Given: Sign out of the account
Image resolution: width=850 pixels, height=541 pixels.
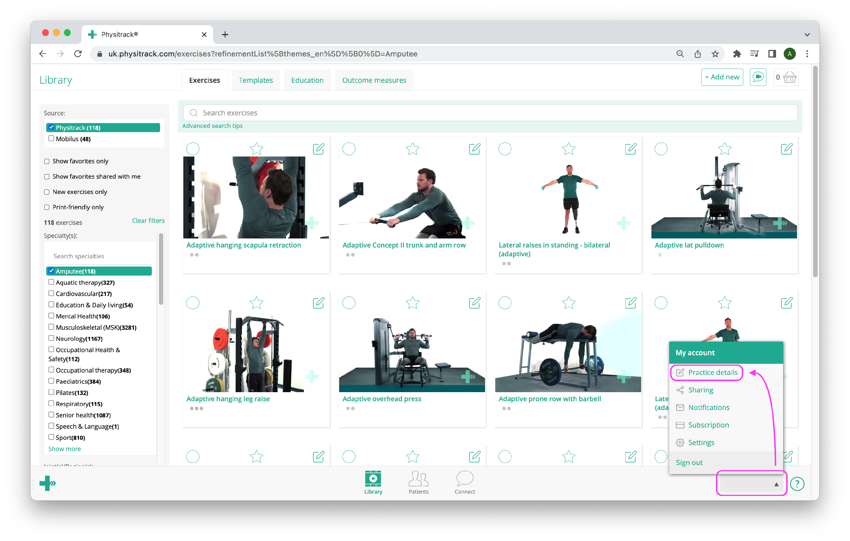Looking at the screenshot, I should 689,462.
